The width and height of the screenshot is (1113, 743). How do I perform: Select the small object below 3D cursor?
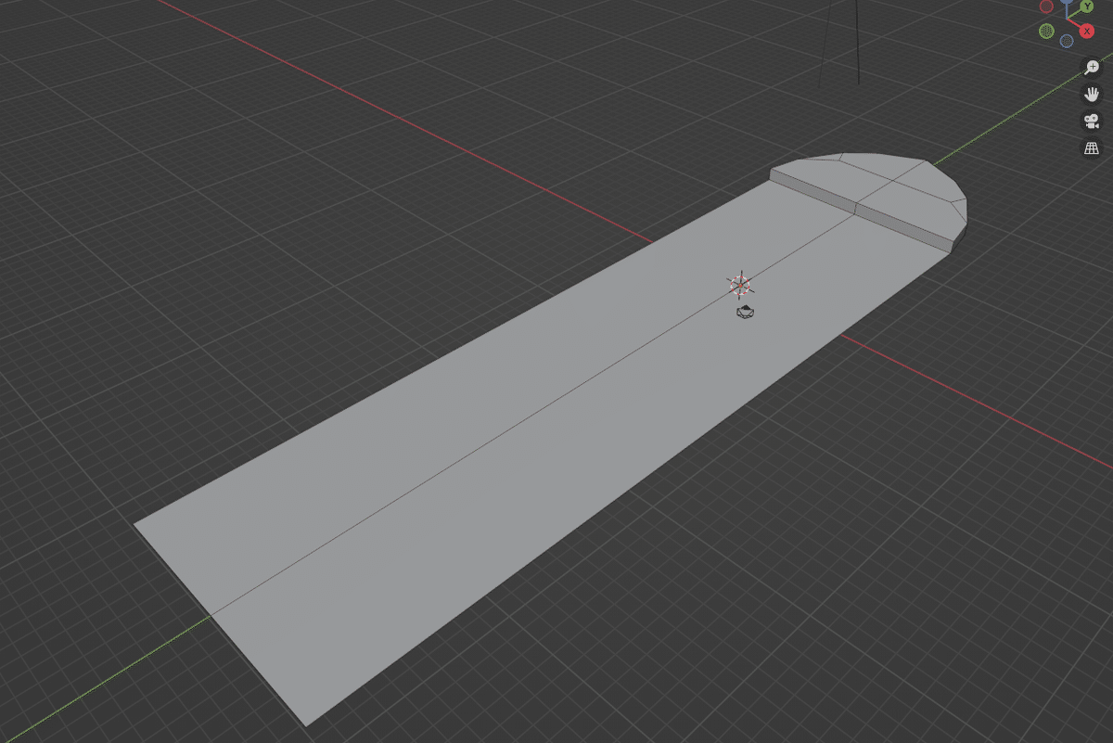[745, 312]
